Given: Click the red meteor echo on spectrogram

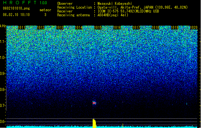Looking at the screenshot, I should (x=94, y=103).
